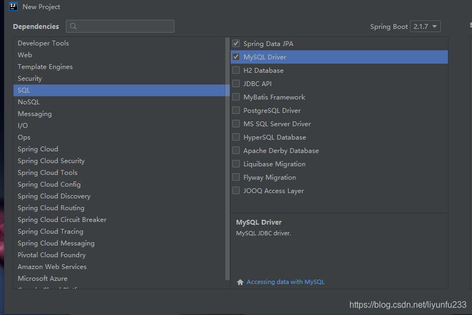The image size is (472, 315).
Task: Check the MS SQL Server Driver box
Action: pyautogui.click(x=236, y=124)
